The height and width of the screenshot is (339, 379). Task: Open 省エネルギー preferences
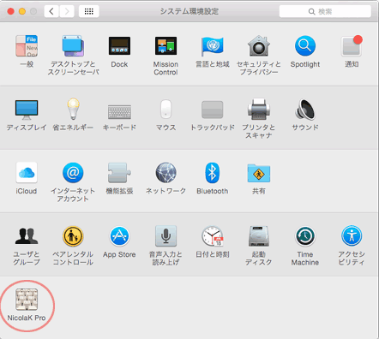(73, 109)
